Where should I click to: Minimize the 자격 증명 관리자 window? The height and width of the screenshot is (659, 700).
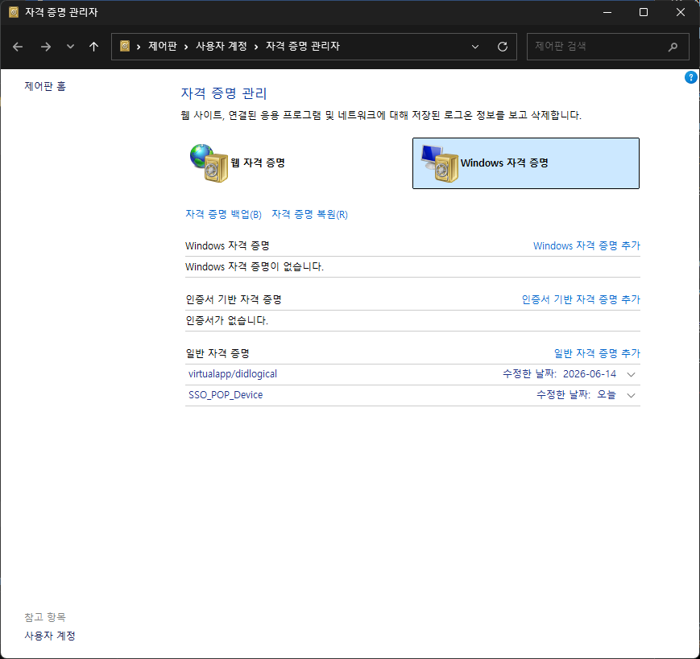[607, 13]
